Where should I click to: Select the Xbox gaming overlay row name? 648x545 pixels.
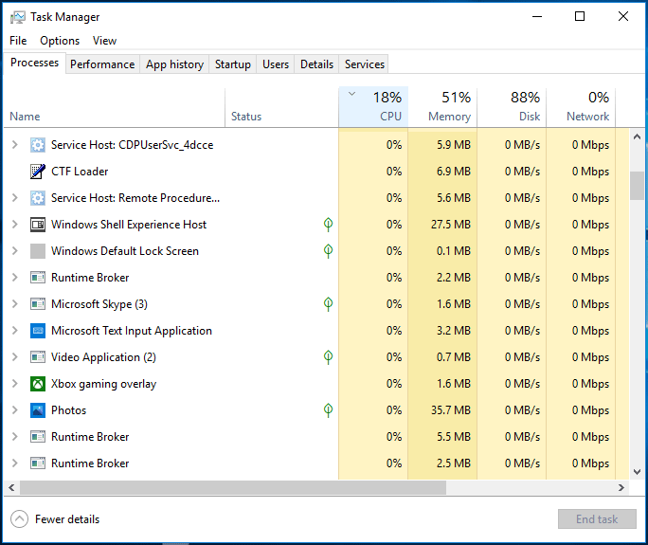(x=103, y=384)
